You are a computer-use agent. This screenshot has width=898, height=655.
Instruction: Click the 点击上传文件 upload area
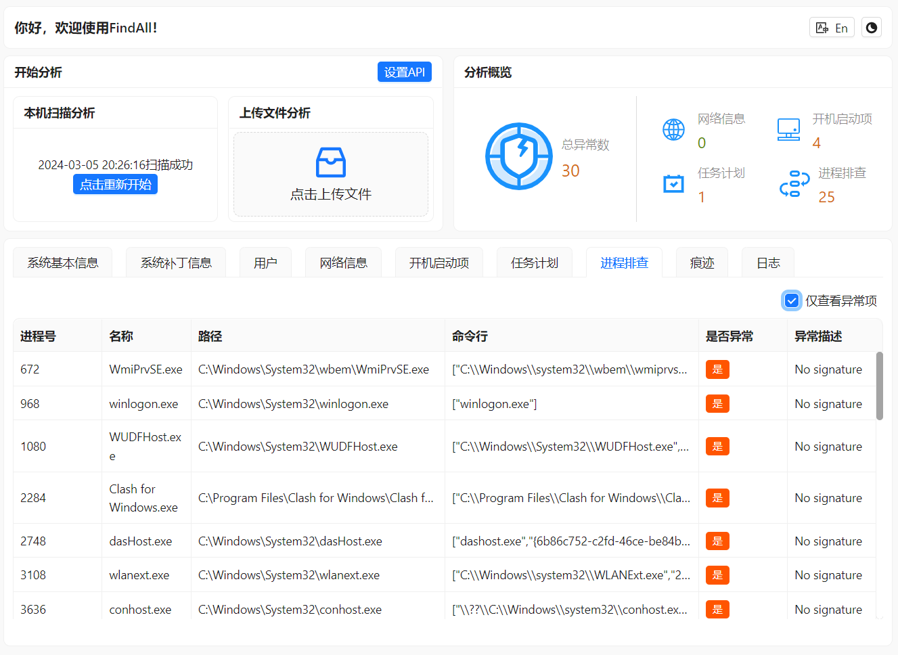pyautogui.click(x=330, y=175)
